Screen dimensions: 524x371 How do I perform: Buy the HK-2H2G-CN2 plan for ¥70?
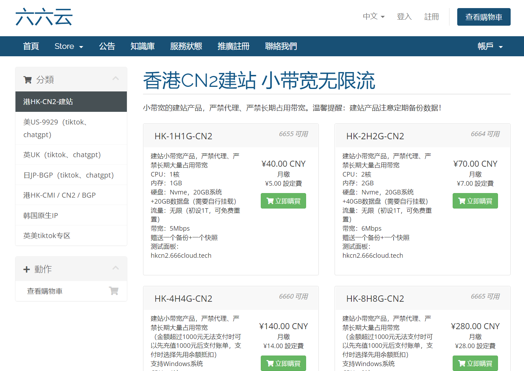(475, 201)
